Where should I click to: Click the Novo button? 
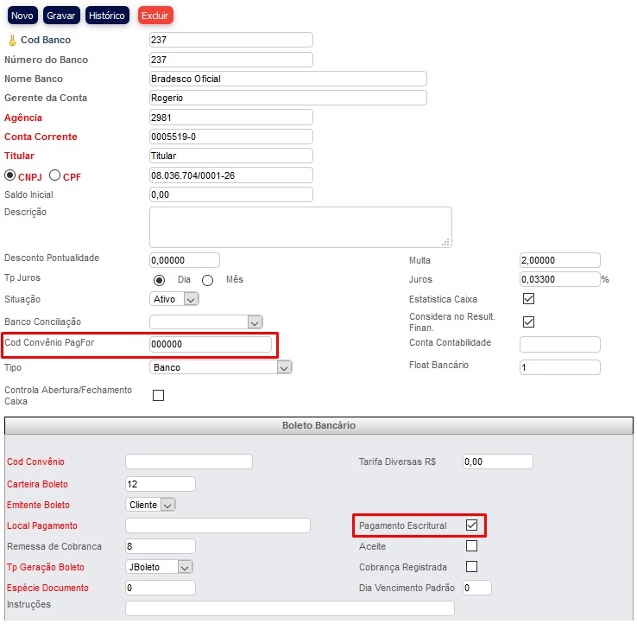(22, 16)
